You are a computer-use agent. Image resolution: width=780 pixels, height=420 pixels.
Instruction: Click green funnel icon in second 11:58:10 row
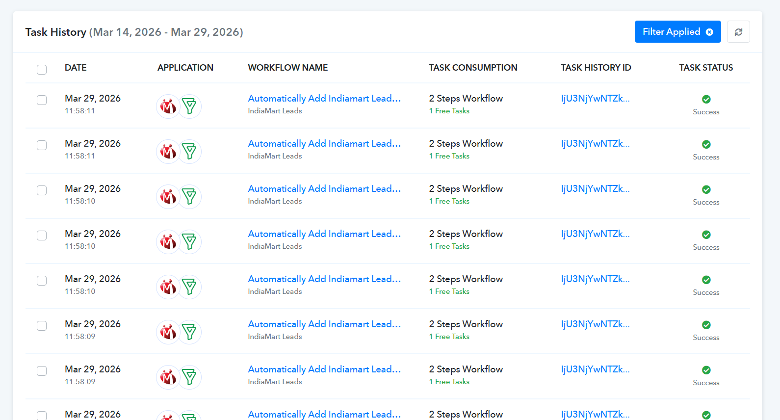[x=189, y=242]
